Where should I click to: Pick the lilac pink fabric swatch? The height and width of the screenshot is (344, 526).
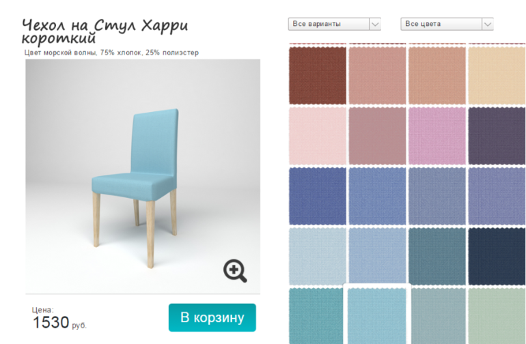(x=437, y=136)
